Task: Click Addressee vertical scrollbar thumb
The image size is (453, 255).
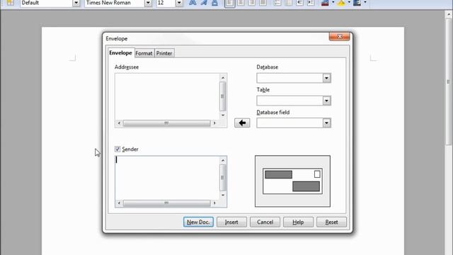Action: click(x=223, y=96)
